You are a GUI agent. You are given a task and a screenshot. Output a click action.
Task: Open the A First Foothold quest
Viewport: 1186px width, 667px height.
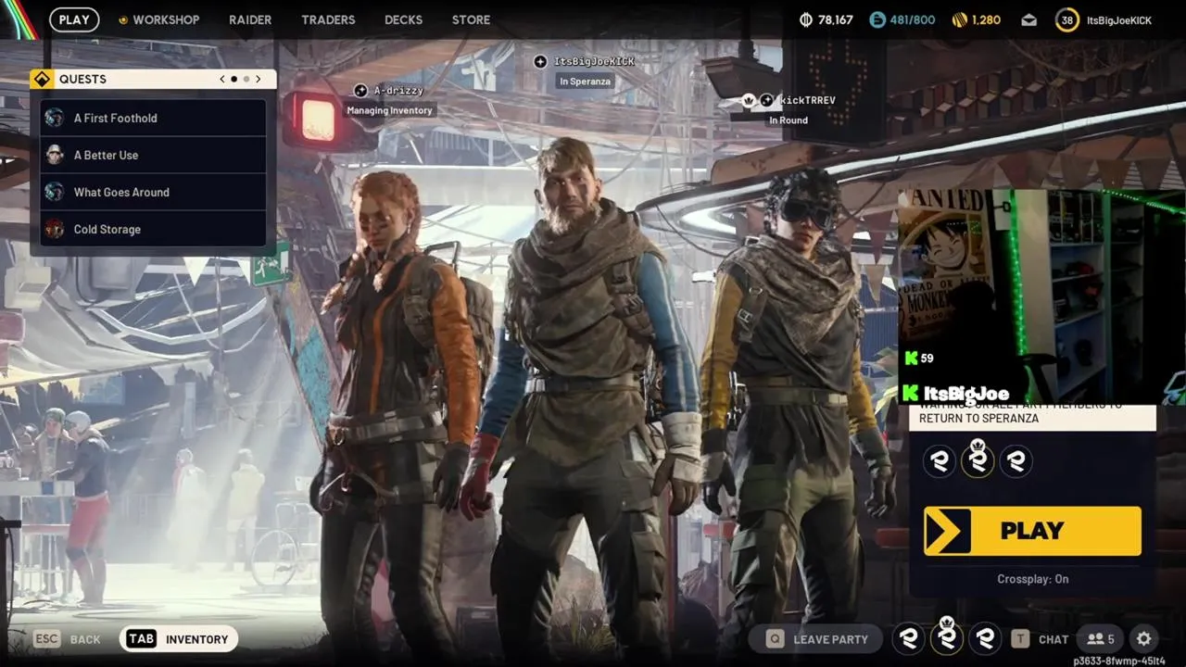coord(153,118)
